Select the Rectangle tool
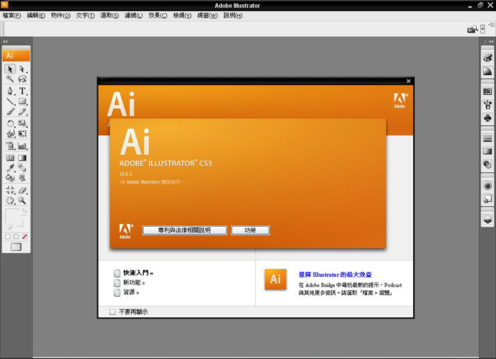 point(22,101)
